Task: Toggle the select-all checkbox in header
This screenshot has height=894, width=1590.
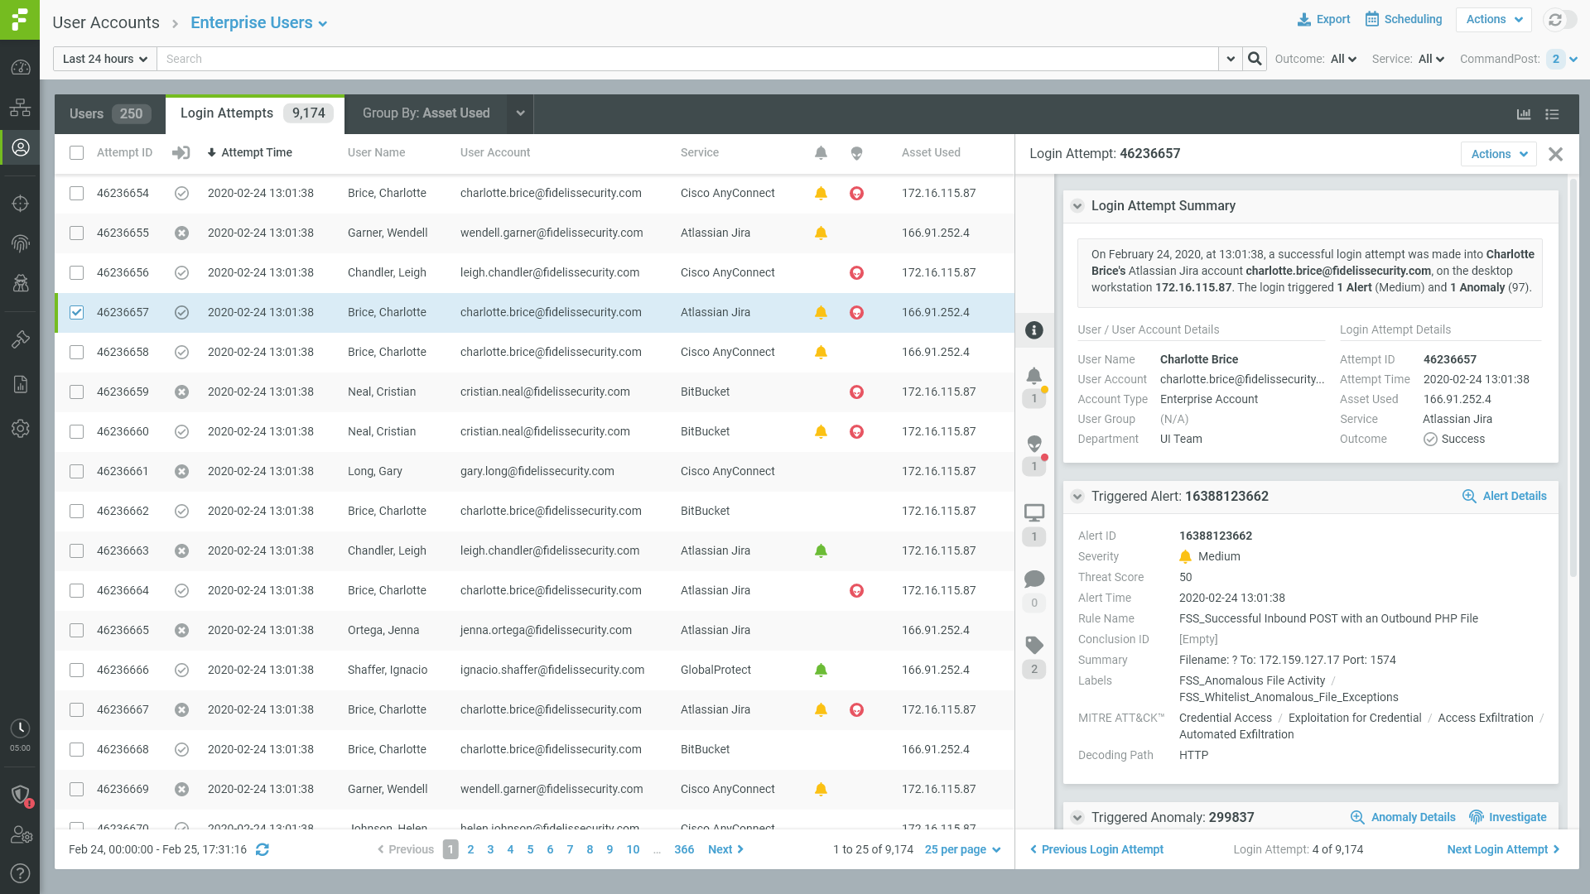Action: (76, 153)
